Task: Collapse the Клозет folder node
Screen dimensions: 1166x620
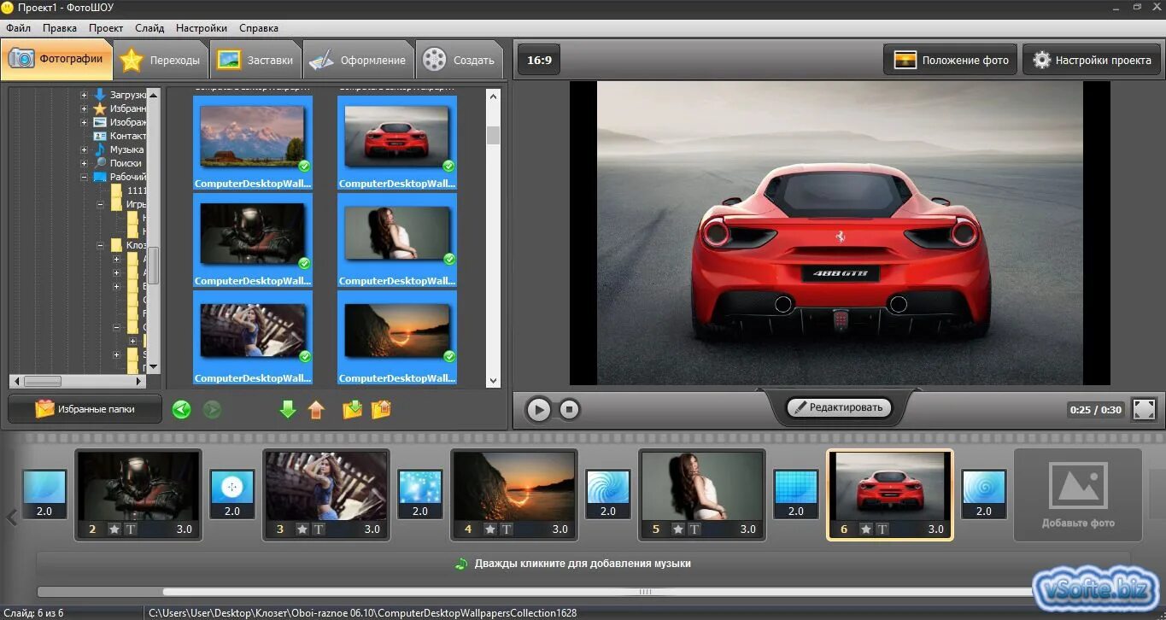Action: coord(100,245)
